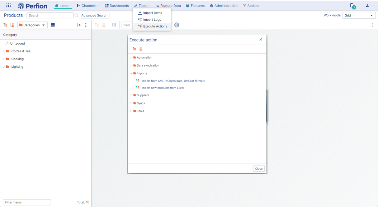This screenshot has width=378, height=207.
Task: Collapse the Imports folder
Action: (131, 73)
